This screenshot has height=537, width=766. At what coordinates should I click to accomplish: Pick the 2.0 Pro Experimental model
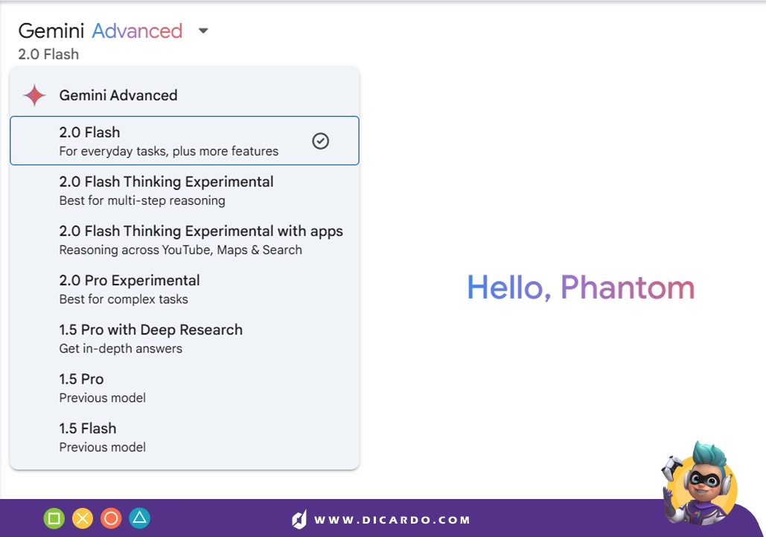coord(185,289)
